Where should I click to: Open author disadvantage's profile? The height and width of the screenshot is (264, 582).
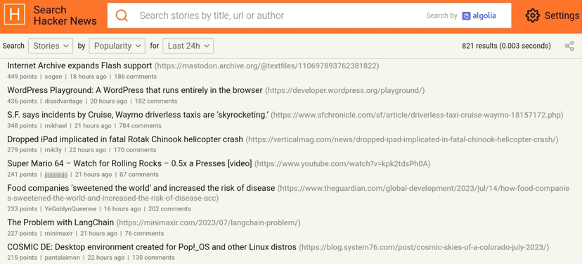[x=63, y=101]
